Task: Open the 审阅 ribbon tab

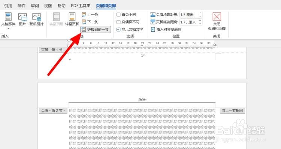Action: 35,6
